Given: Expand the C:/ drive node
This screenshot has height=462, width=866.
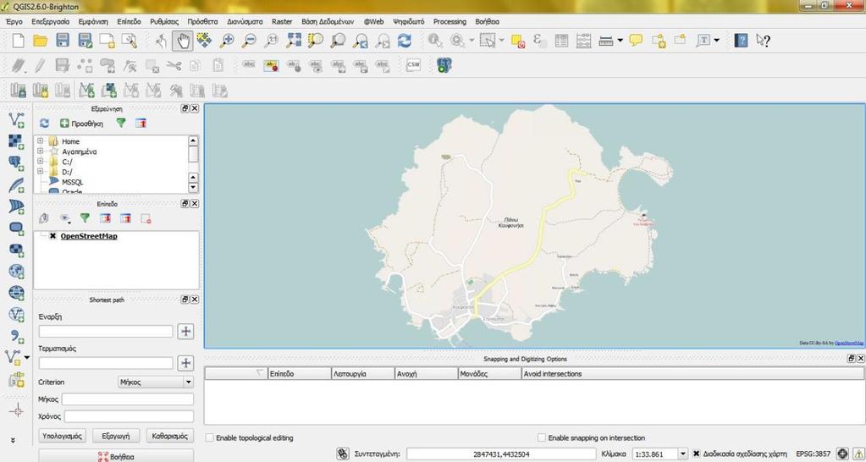Looking at the screenshot, I should click(x=41, y=162).
